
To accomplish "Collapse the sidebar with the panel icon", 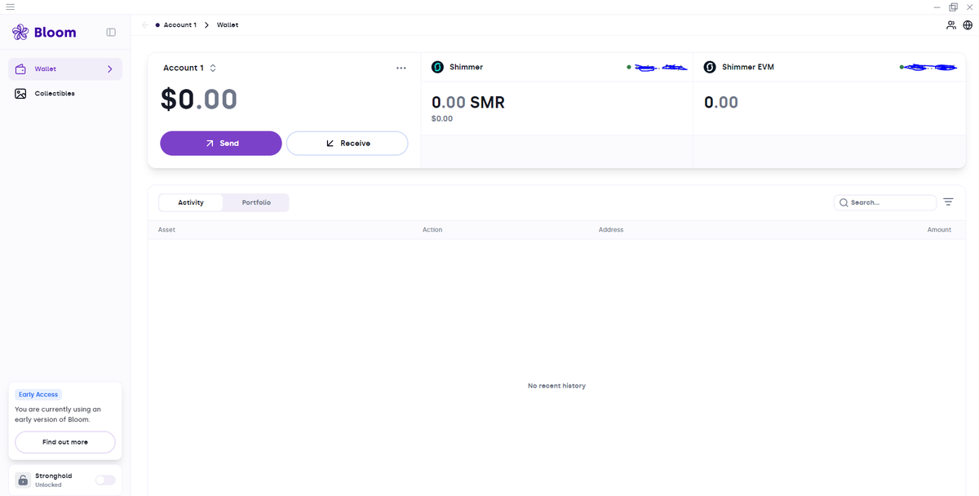I will coord(111,33).
